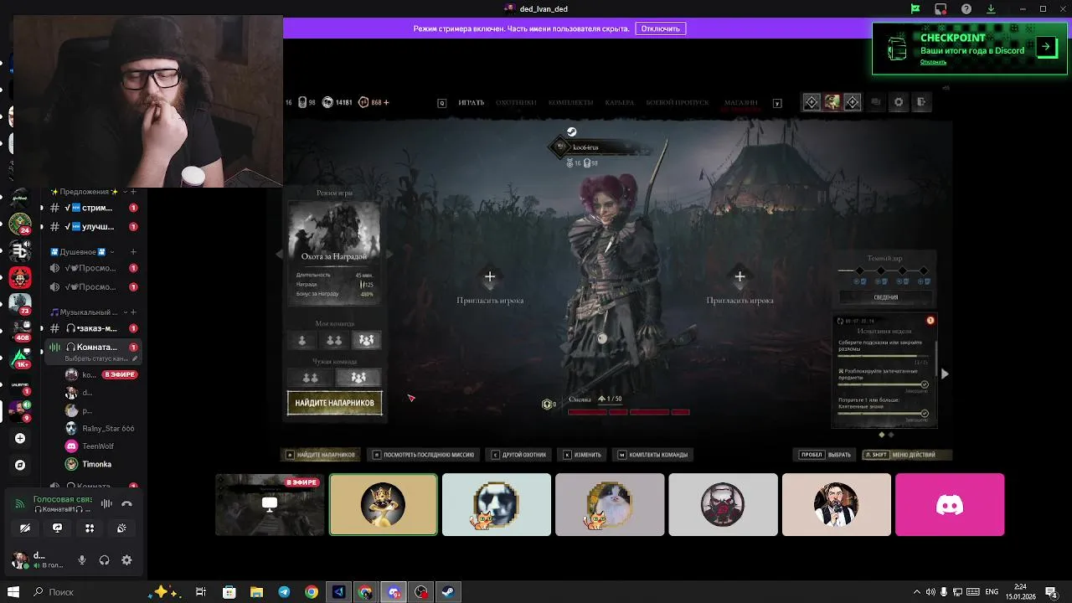Click Discord screen share button

tap(57, 528)
